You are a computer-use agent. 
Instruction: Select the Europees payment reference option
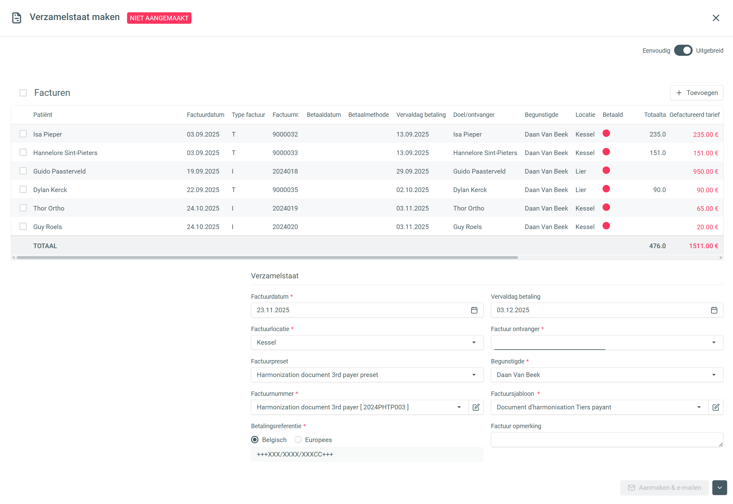tap(298, 440)
